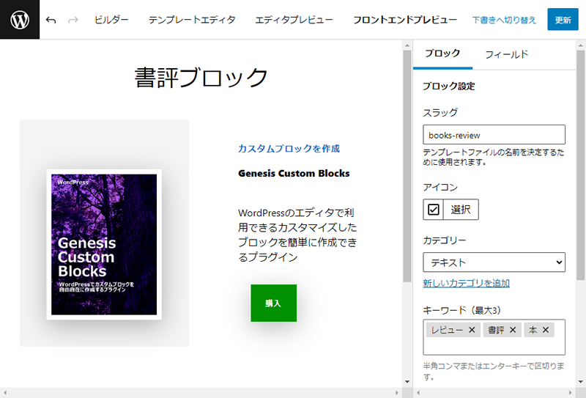
Task: Click the preview pane scroll-down arrow
Action: coord(407,382)
